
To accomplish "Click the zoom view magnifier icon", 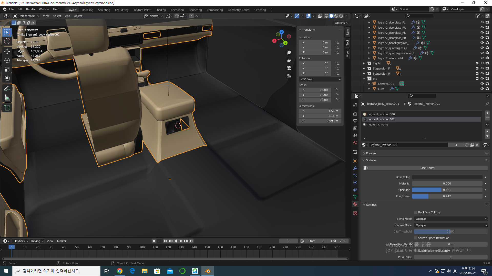I will (x=289, y=52).
